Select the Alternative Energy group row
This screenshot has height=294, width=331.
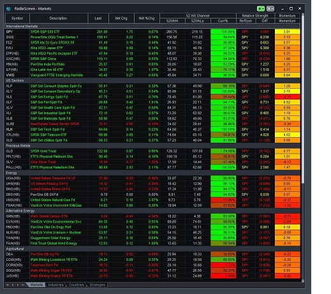(152, 211)
